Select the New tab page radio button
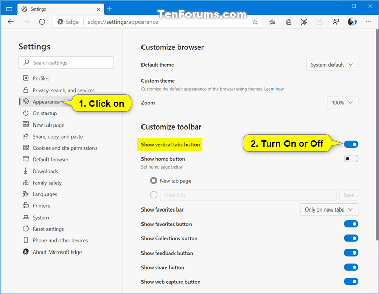379x294 pixels. [154, 181]
